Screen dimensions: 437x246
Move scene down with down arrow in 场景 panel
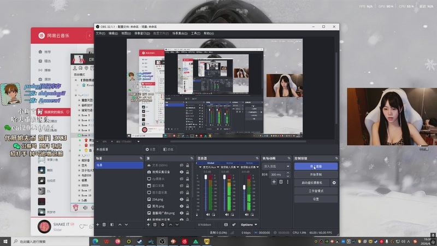[126, 225]
